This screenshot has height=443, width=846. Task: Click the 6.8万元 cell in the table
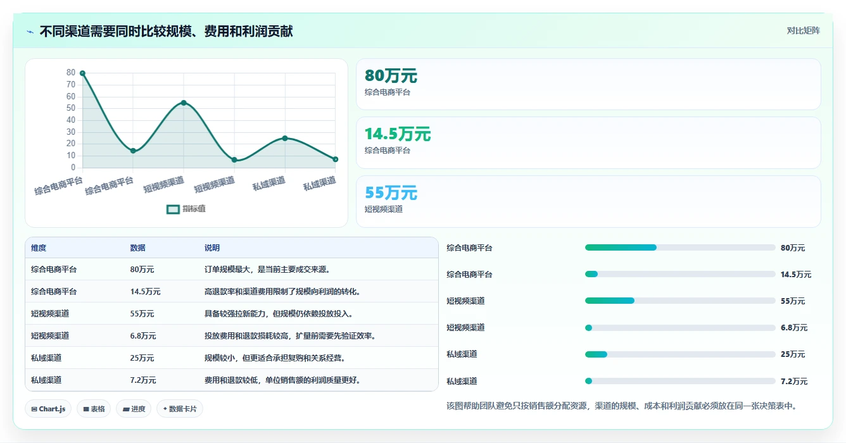(143, 336)
